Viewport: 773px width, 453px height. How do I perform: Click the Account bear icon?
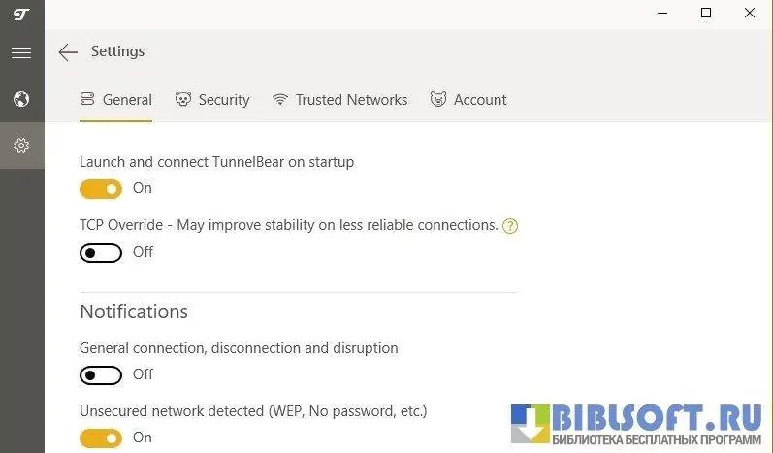(438, 99)
